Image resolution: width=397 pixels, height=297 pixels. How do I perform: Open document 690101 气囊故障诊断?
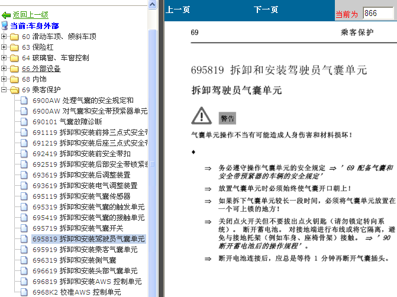click(x=67, y=122)
